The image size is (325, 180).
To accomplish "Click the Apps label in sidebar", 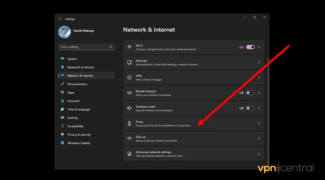I will point(71,93).
